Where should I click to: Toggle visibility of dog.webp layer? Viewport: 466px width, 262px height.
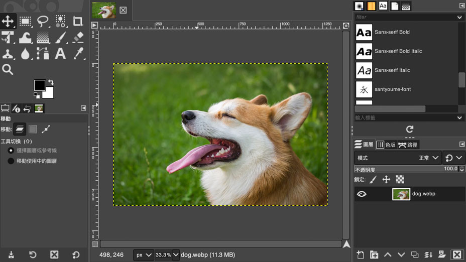362,194
